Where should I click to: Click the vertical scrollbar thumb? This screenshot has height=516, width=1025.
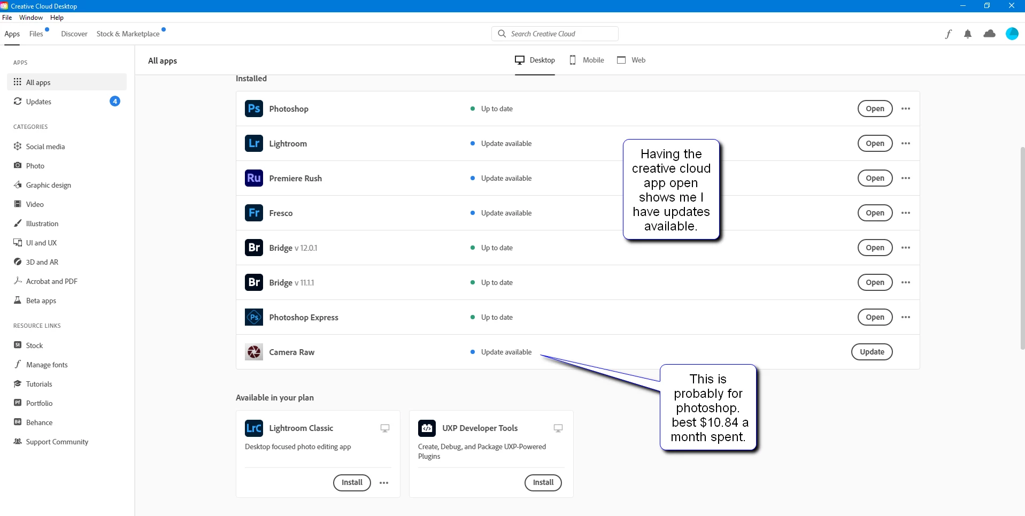point(1022,248)
